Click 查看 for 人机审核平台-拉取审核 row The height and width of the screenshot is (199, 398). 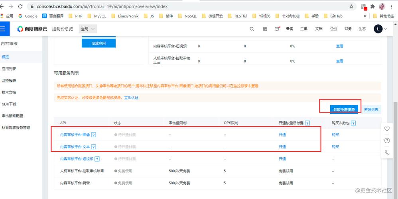(x=340, y=61)
